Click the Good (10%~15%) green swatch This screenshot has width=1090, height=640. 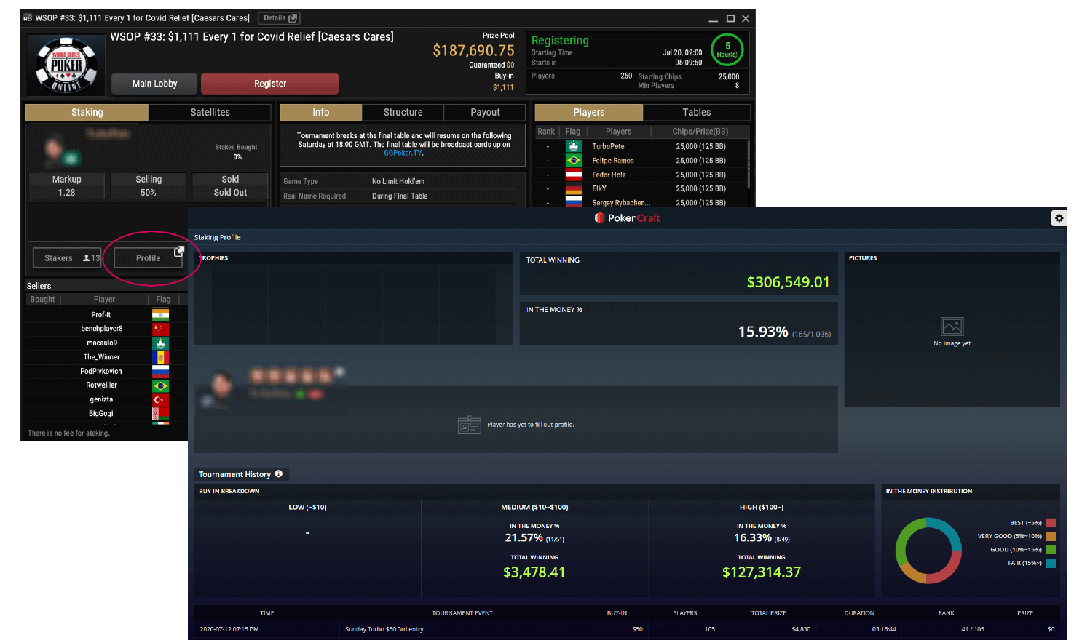point(1051,550)
